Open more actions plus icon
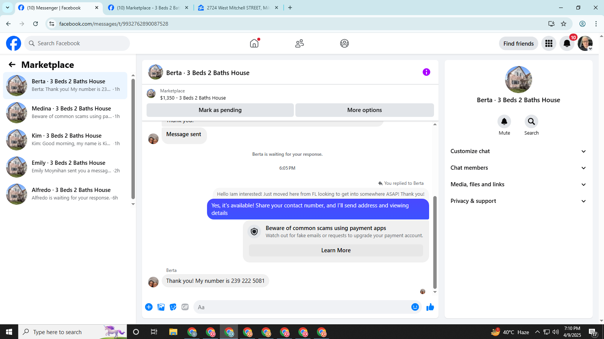 149,307
